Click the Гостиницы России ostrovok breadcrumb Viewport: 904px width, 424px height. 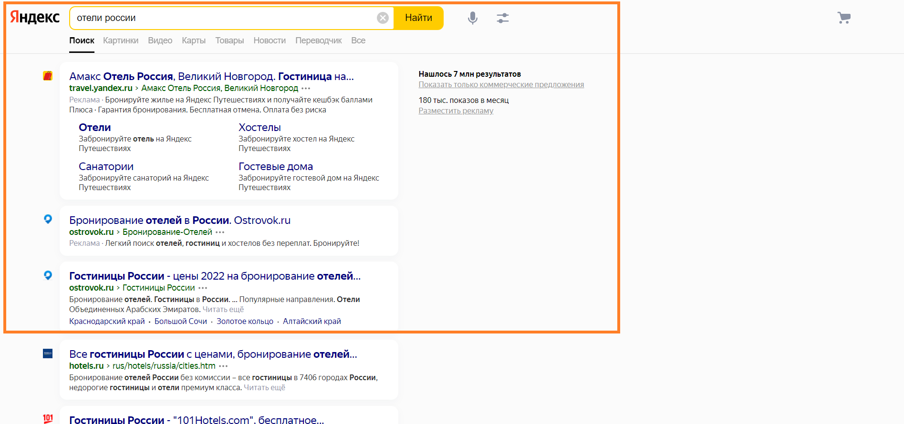click(x=159, y=288)
